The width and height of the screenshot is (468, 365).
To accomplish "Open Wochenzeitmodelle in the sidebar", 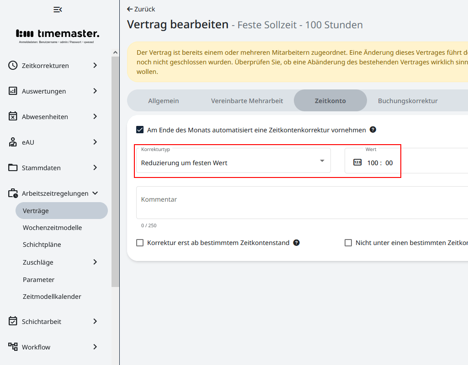I will (x=52, y=228).
